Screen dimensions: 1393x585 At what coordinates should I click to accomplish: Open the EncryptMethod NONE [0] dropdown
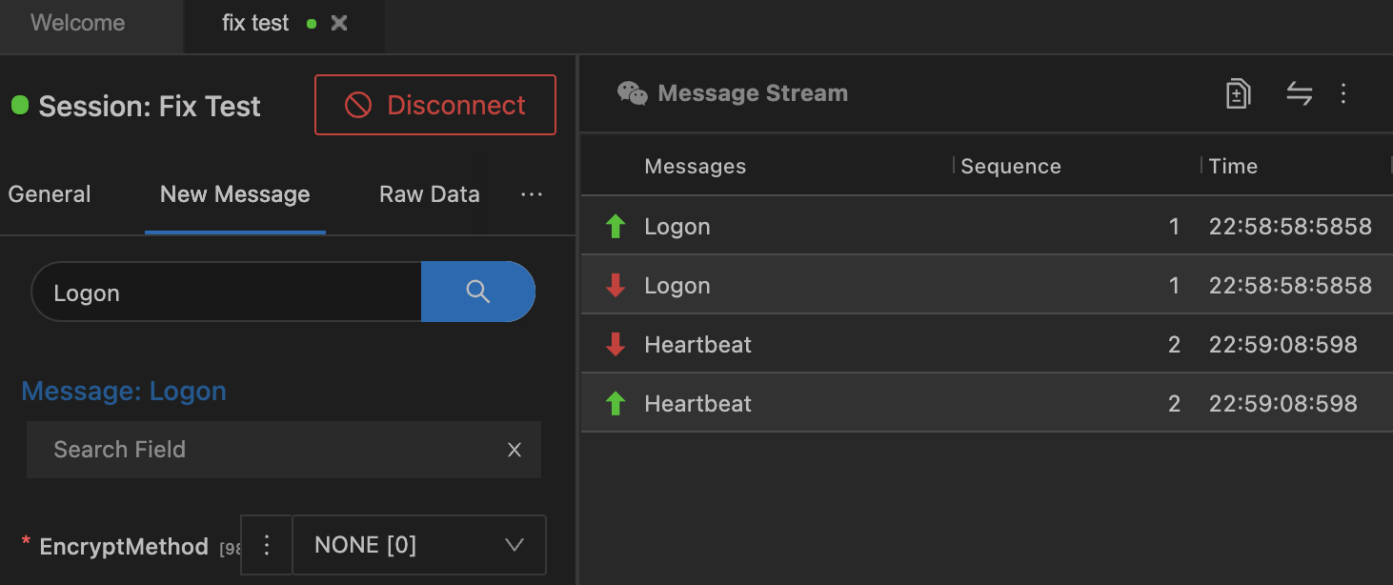click(419, 545)
